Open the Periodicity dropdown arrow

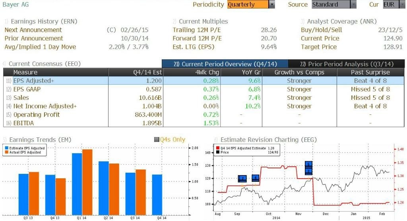pyautogui.click(x=272, y=4)
